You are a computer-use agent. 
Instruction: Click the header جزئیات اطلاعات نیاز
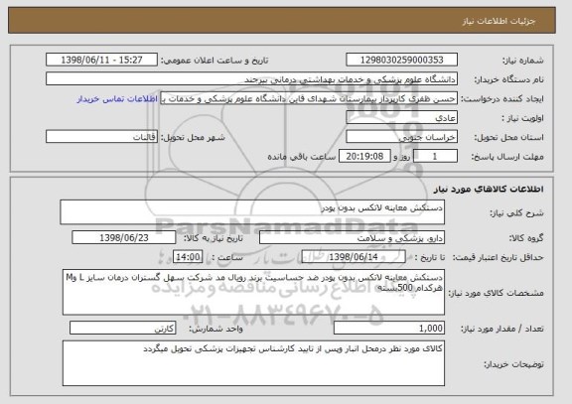coord(499,21)
